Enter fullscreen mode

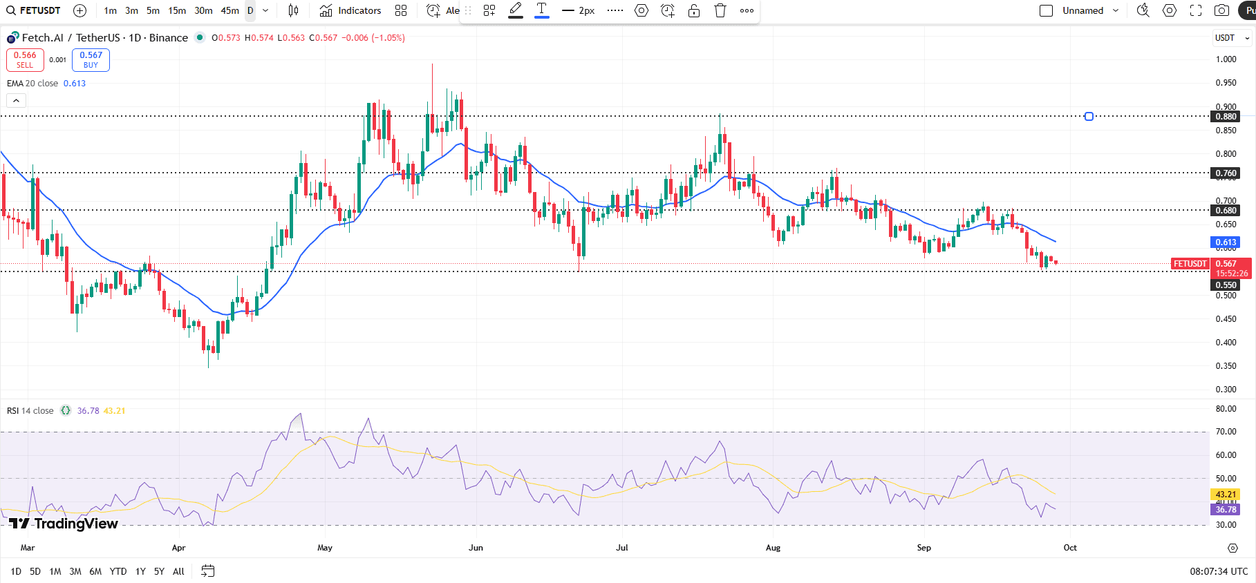1196,10
